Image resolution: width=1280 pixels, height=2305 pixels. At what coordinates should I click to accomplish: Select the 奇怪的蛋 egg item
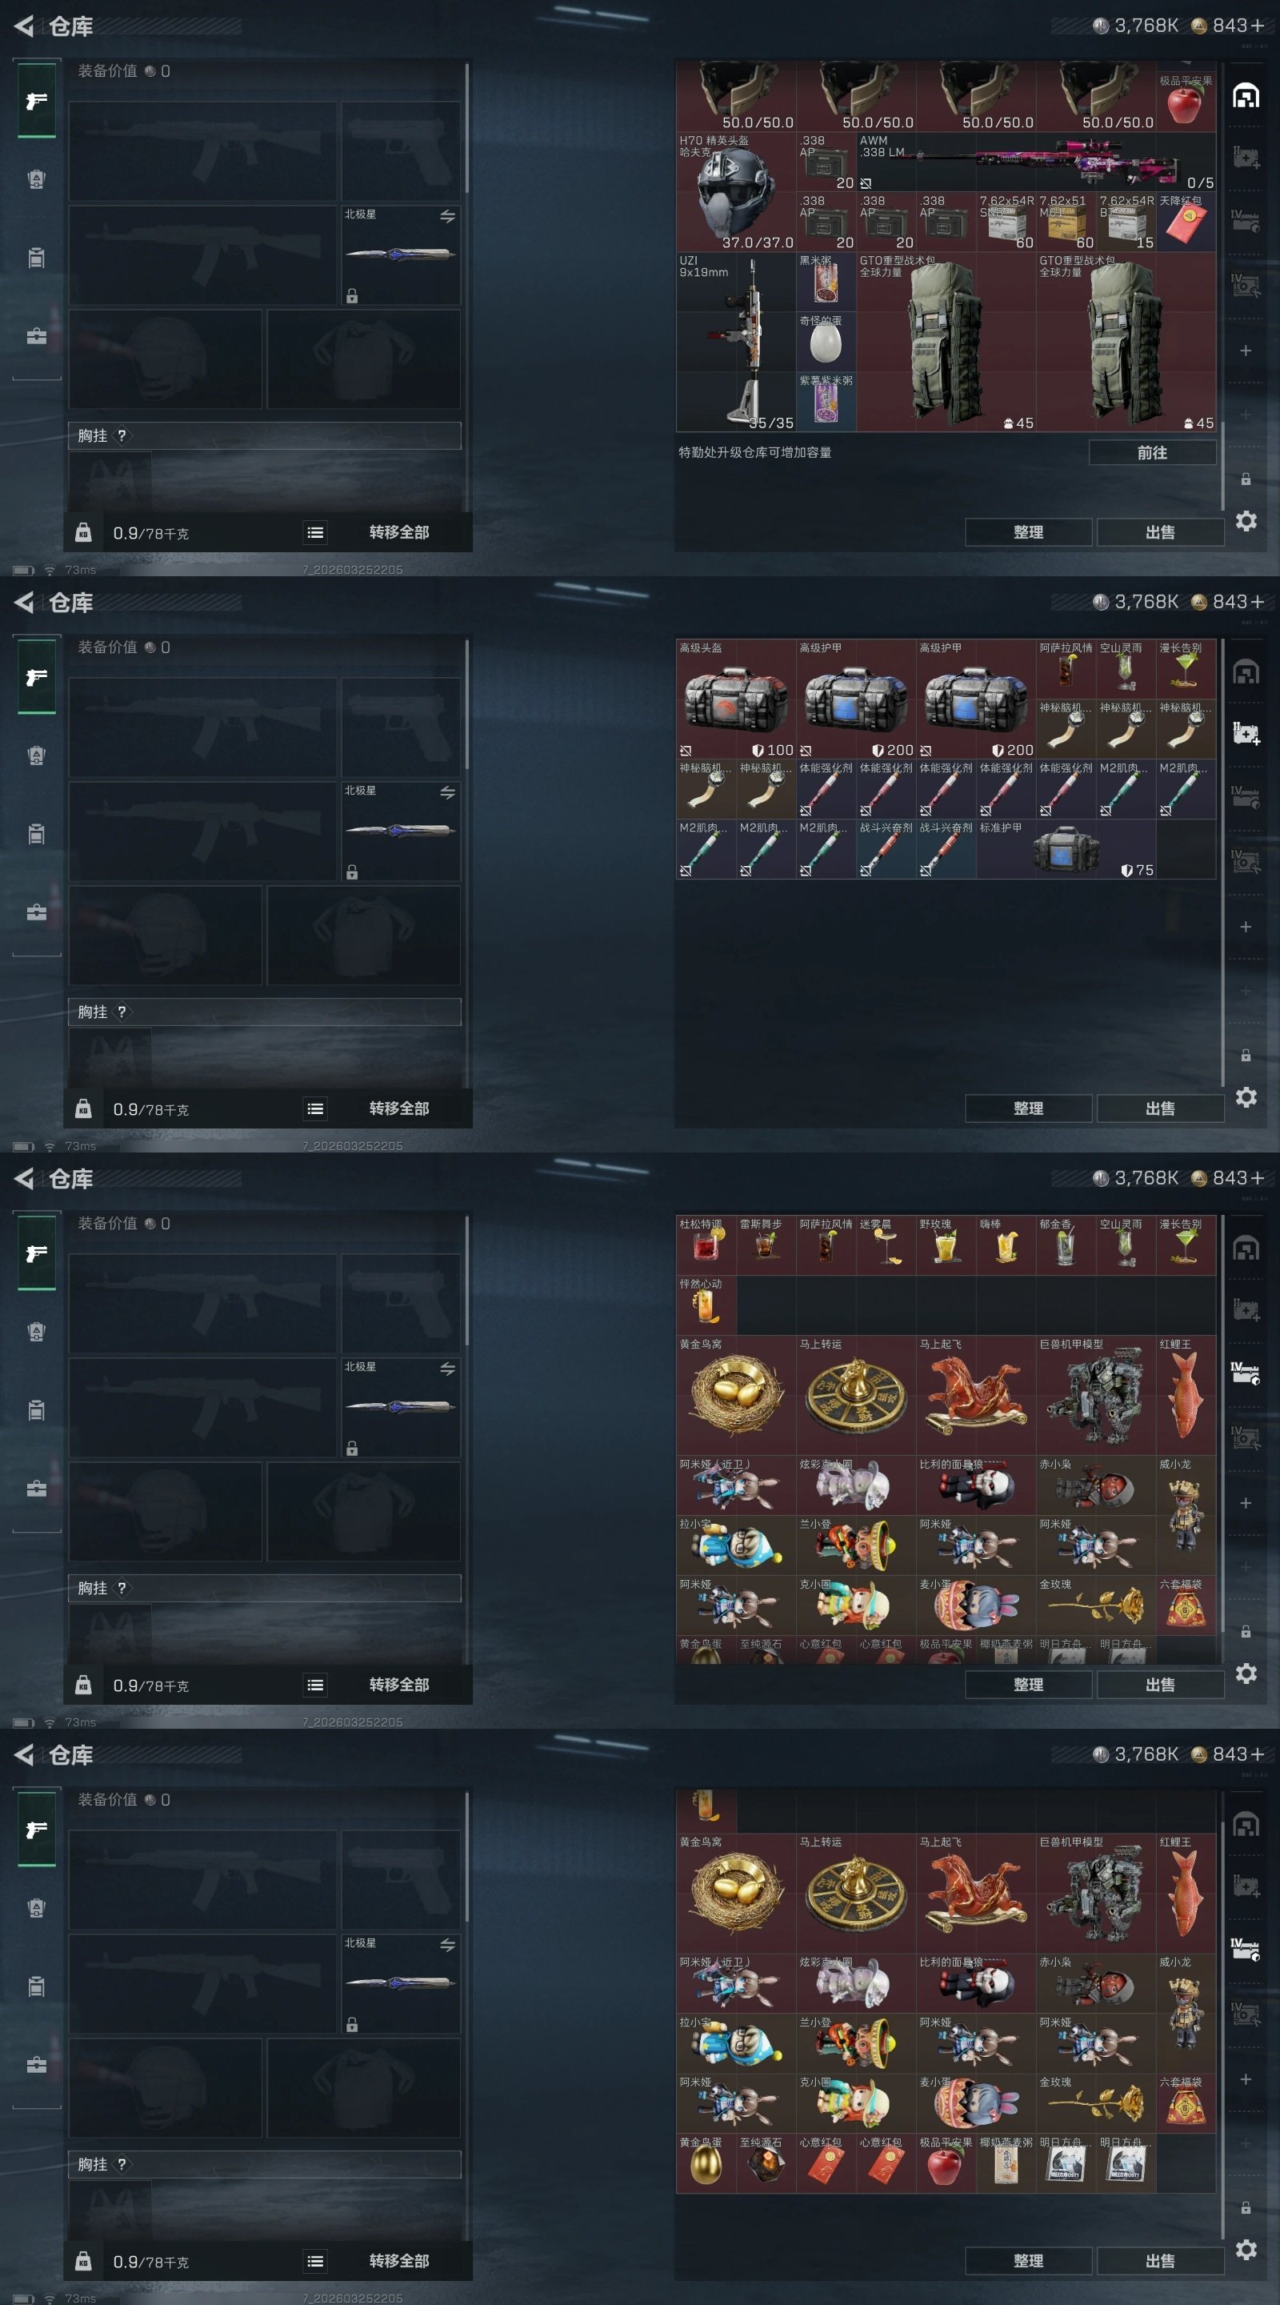826,342
